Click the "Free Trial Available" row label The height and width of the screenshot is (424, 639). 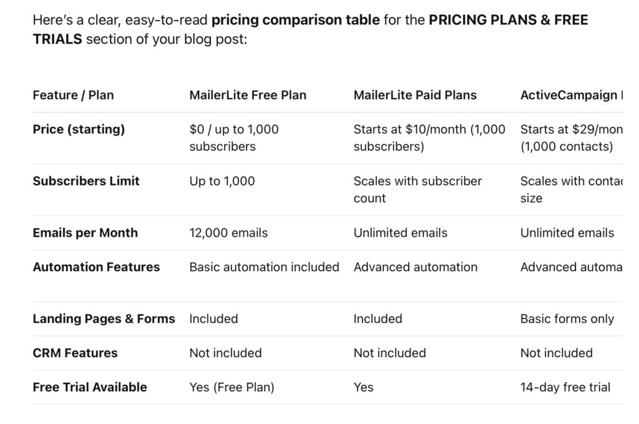[90, 387]
